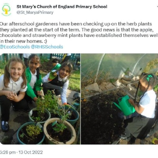Click the blue pot with the yellow-green herb
The width and height of the screenshot is (158, 158).
click(x=31, y=133)
